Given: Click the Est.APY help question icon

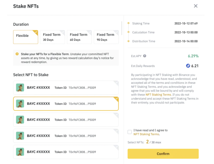Looking at the screenshot, I should [145, 56].
